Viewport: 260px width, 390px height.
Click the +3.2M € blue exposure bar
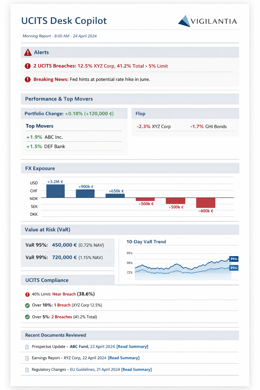(x=55, y=191)
